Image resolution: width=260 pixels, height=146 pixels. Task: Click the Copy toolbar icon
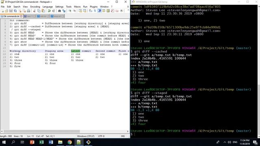pos(39,11)
